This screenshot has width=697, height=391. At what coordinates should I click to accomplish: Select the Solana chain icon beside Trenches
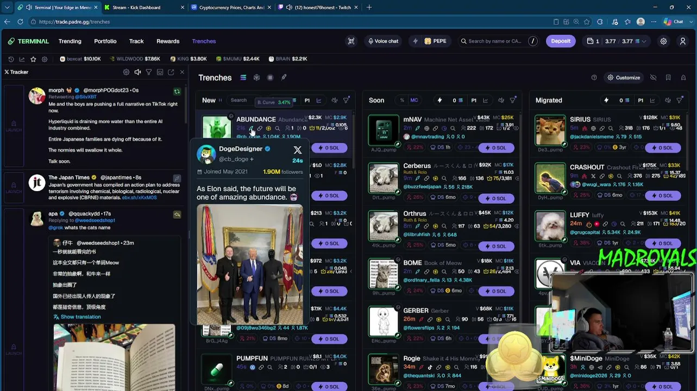coord(243,78)
